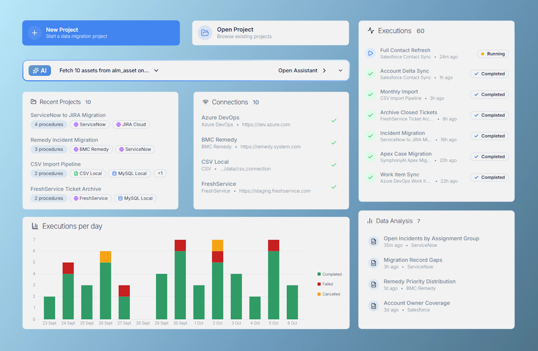Toggle the Failed series in the chart legend
Screen dimensions: 538x351
pyautogui.click(x=325, y=284)
